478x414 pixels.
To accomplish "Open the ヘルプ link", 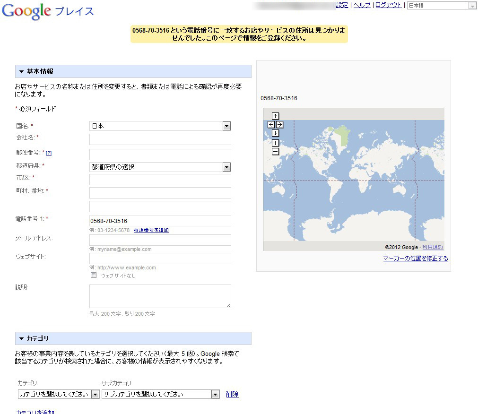I will tap(362, 5).
